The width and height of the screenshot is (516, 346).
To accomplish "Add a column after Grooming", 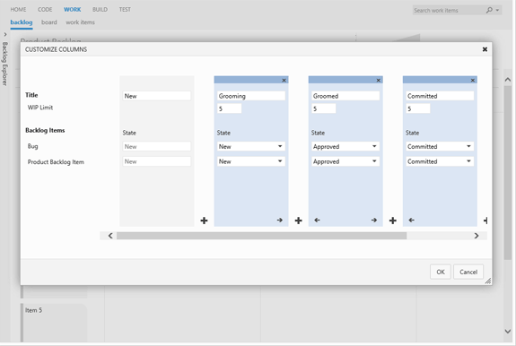I will click(299, 221).
